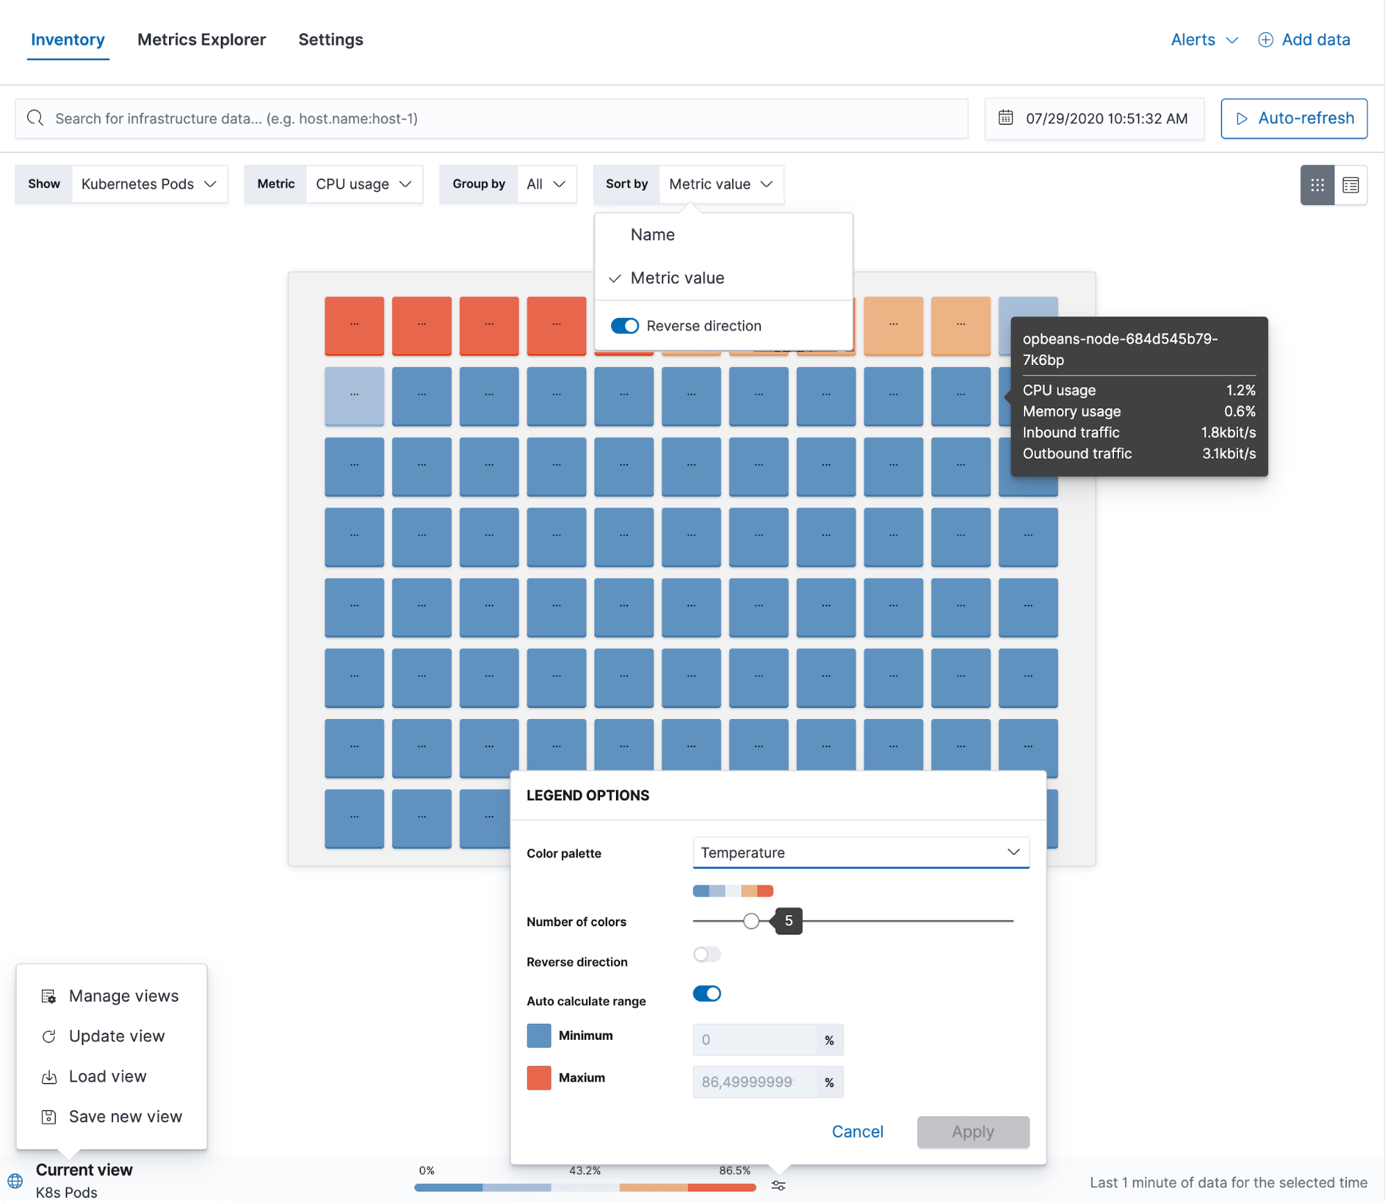Open the Kubernetes Pods show dropdown
The width and height of the screenshot is (1385, 1204).
[x=149, y=184]
